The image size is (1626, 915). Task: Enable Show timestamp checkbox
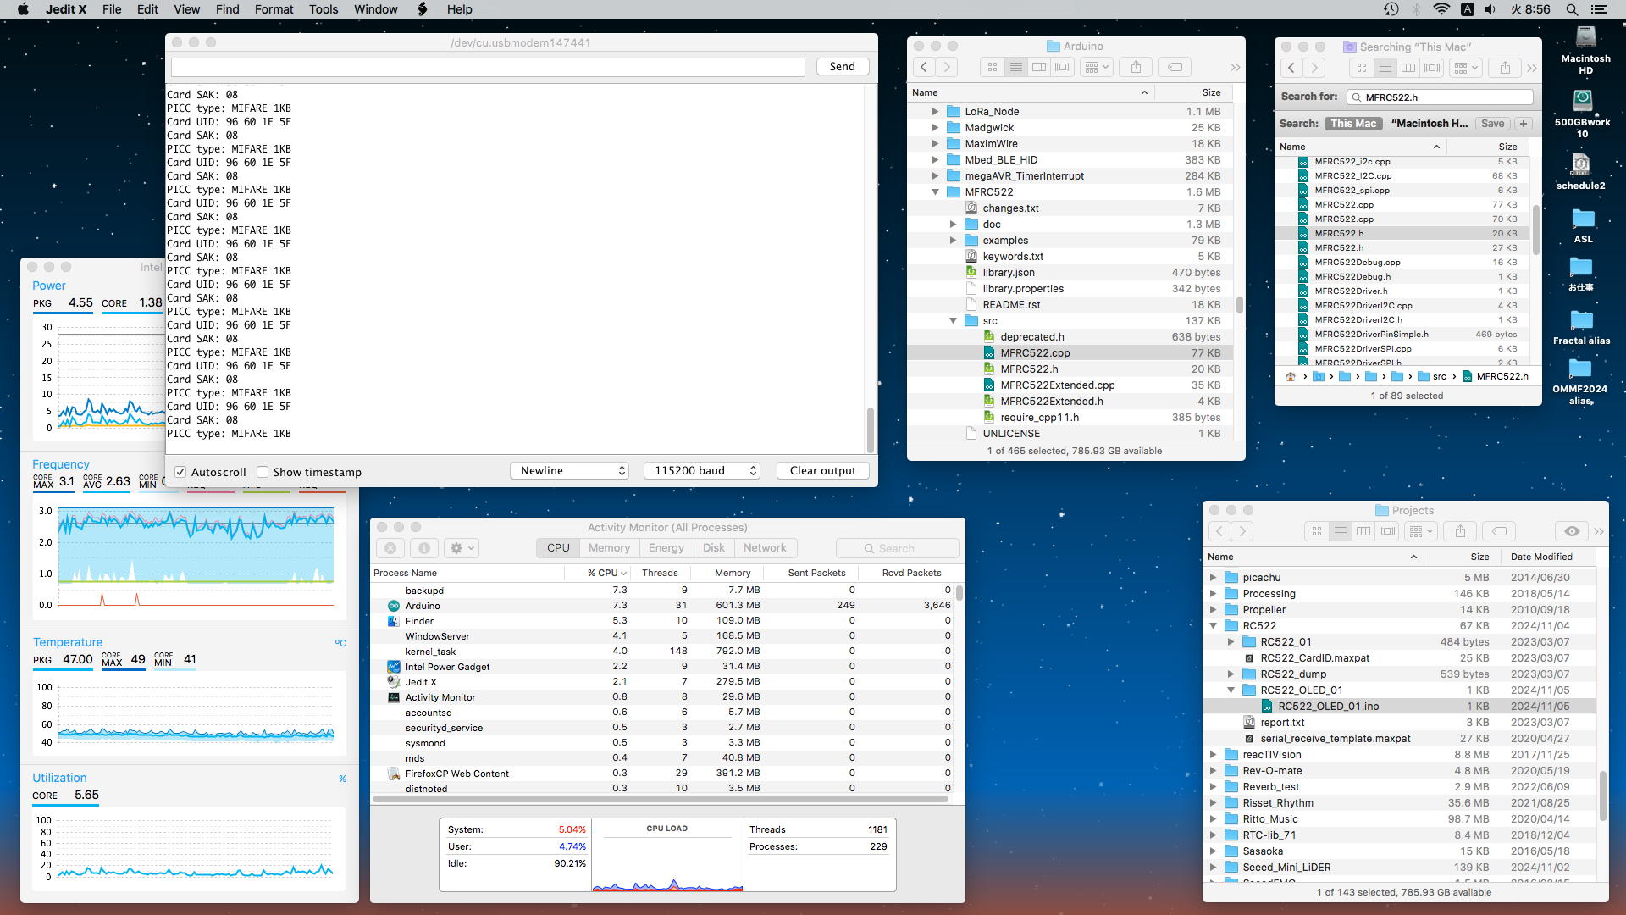click(263, 472)
